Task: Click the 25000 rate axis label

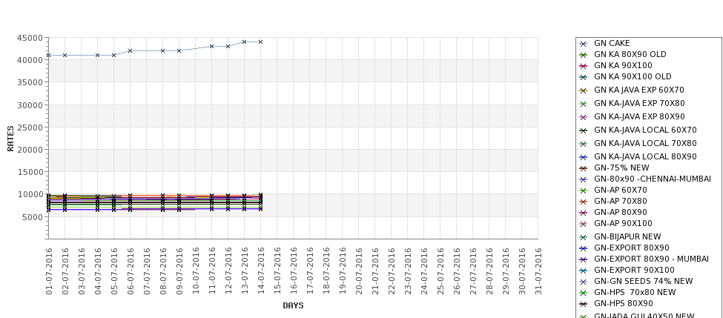Action: click(30, 127)
